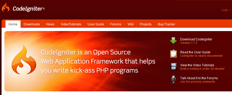Click Version 1.7.2 text

(x=189, y=43)
